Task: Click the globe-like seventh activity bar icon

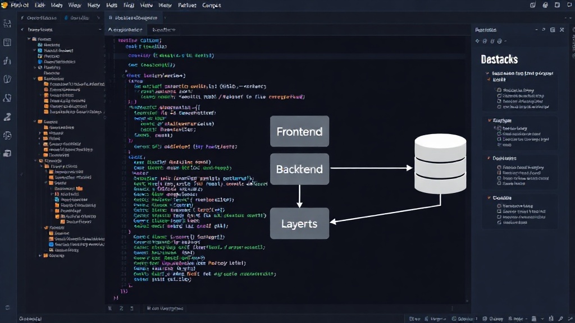Action: [7, 136]
